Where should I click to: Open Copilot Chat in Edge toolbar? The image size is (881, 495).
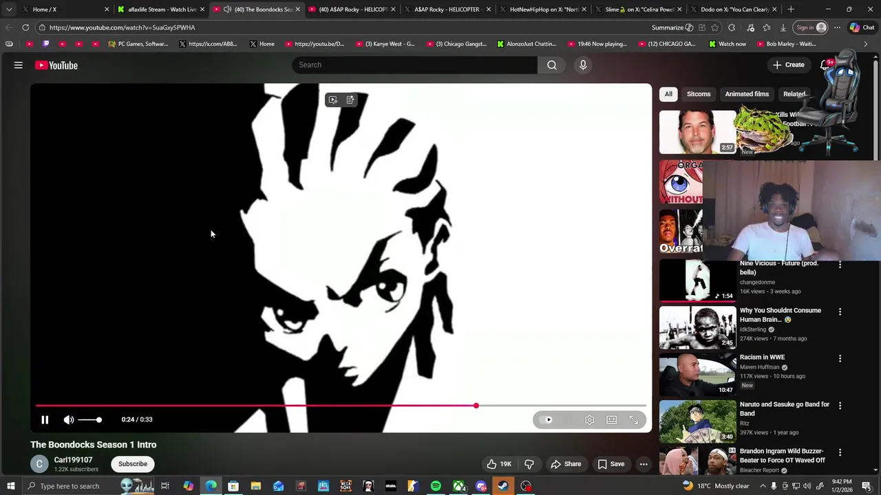pyautogui.click(x=862, y=27)
